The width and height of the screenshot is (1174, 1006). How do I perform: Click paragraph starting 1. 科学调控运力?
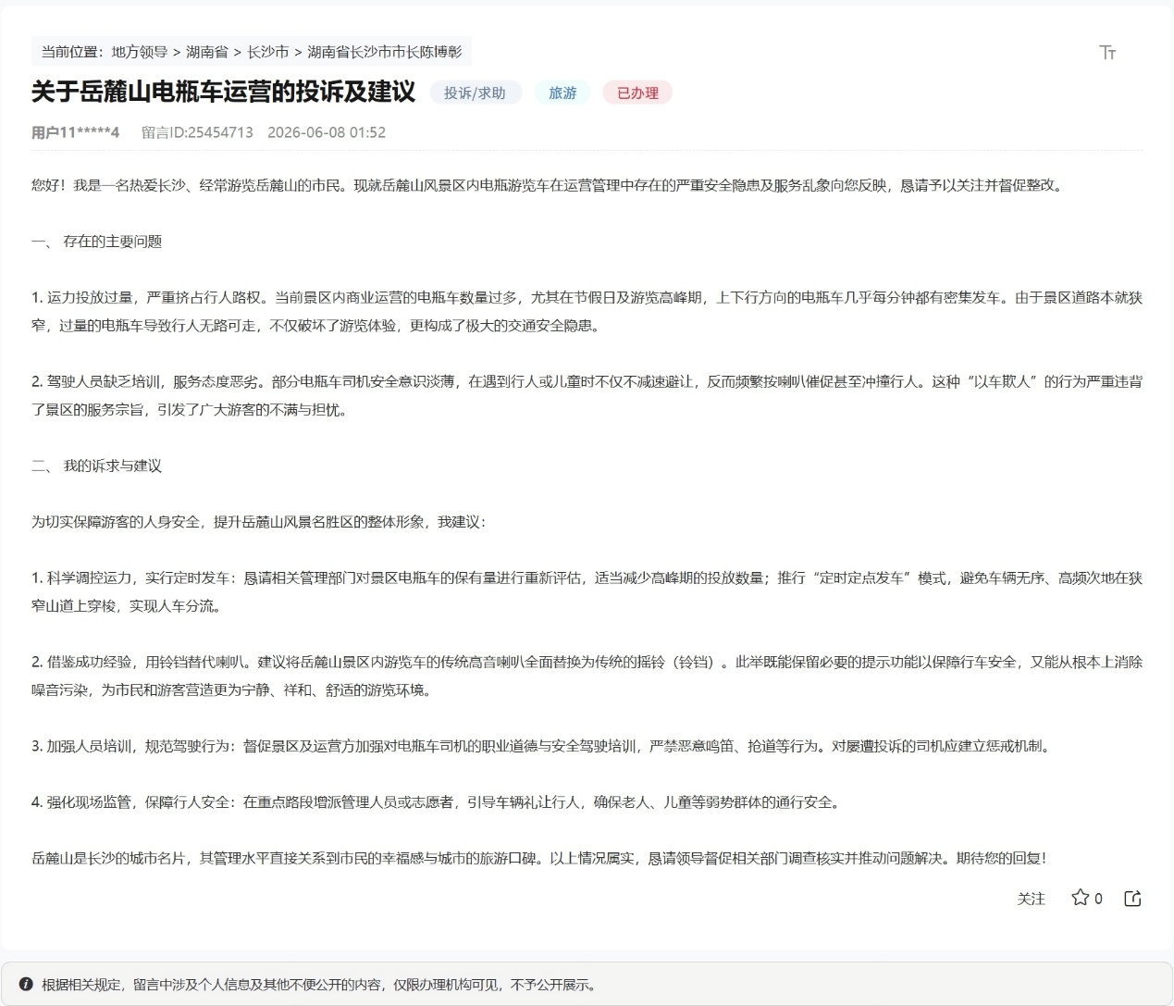(x=587, y=591)
